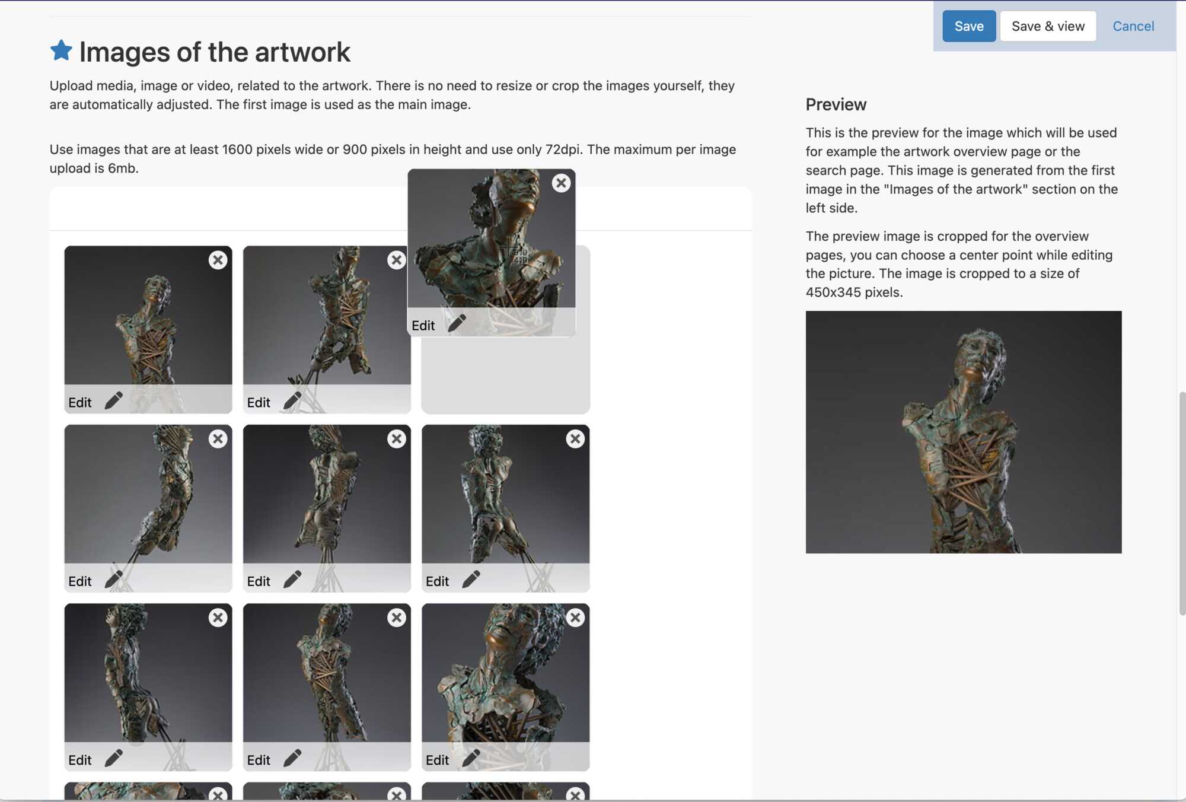This screenshot has height=802, width=1186.
Task: Click the page vertical scrollbar thumb
Action: (1181, 503)
